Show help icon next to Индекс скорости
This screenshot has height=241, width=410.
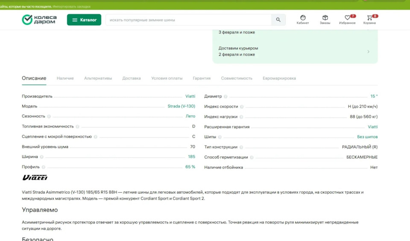[x=242, y=107]
